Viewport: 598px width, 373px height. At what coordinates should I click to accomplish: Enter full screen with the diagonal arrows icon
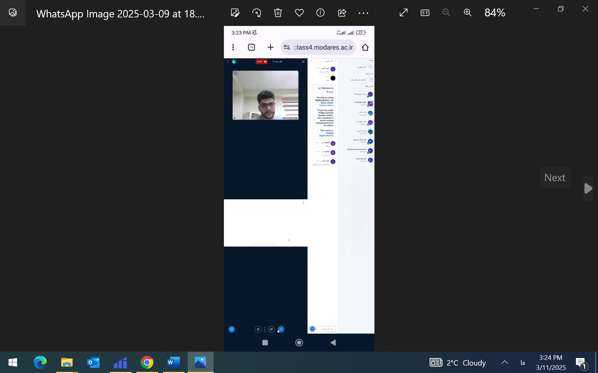tap(404, 13)
